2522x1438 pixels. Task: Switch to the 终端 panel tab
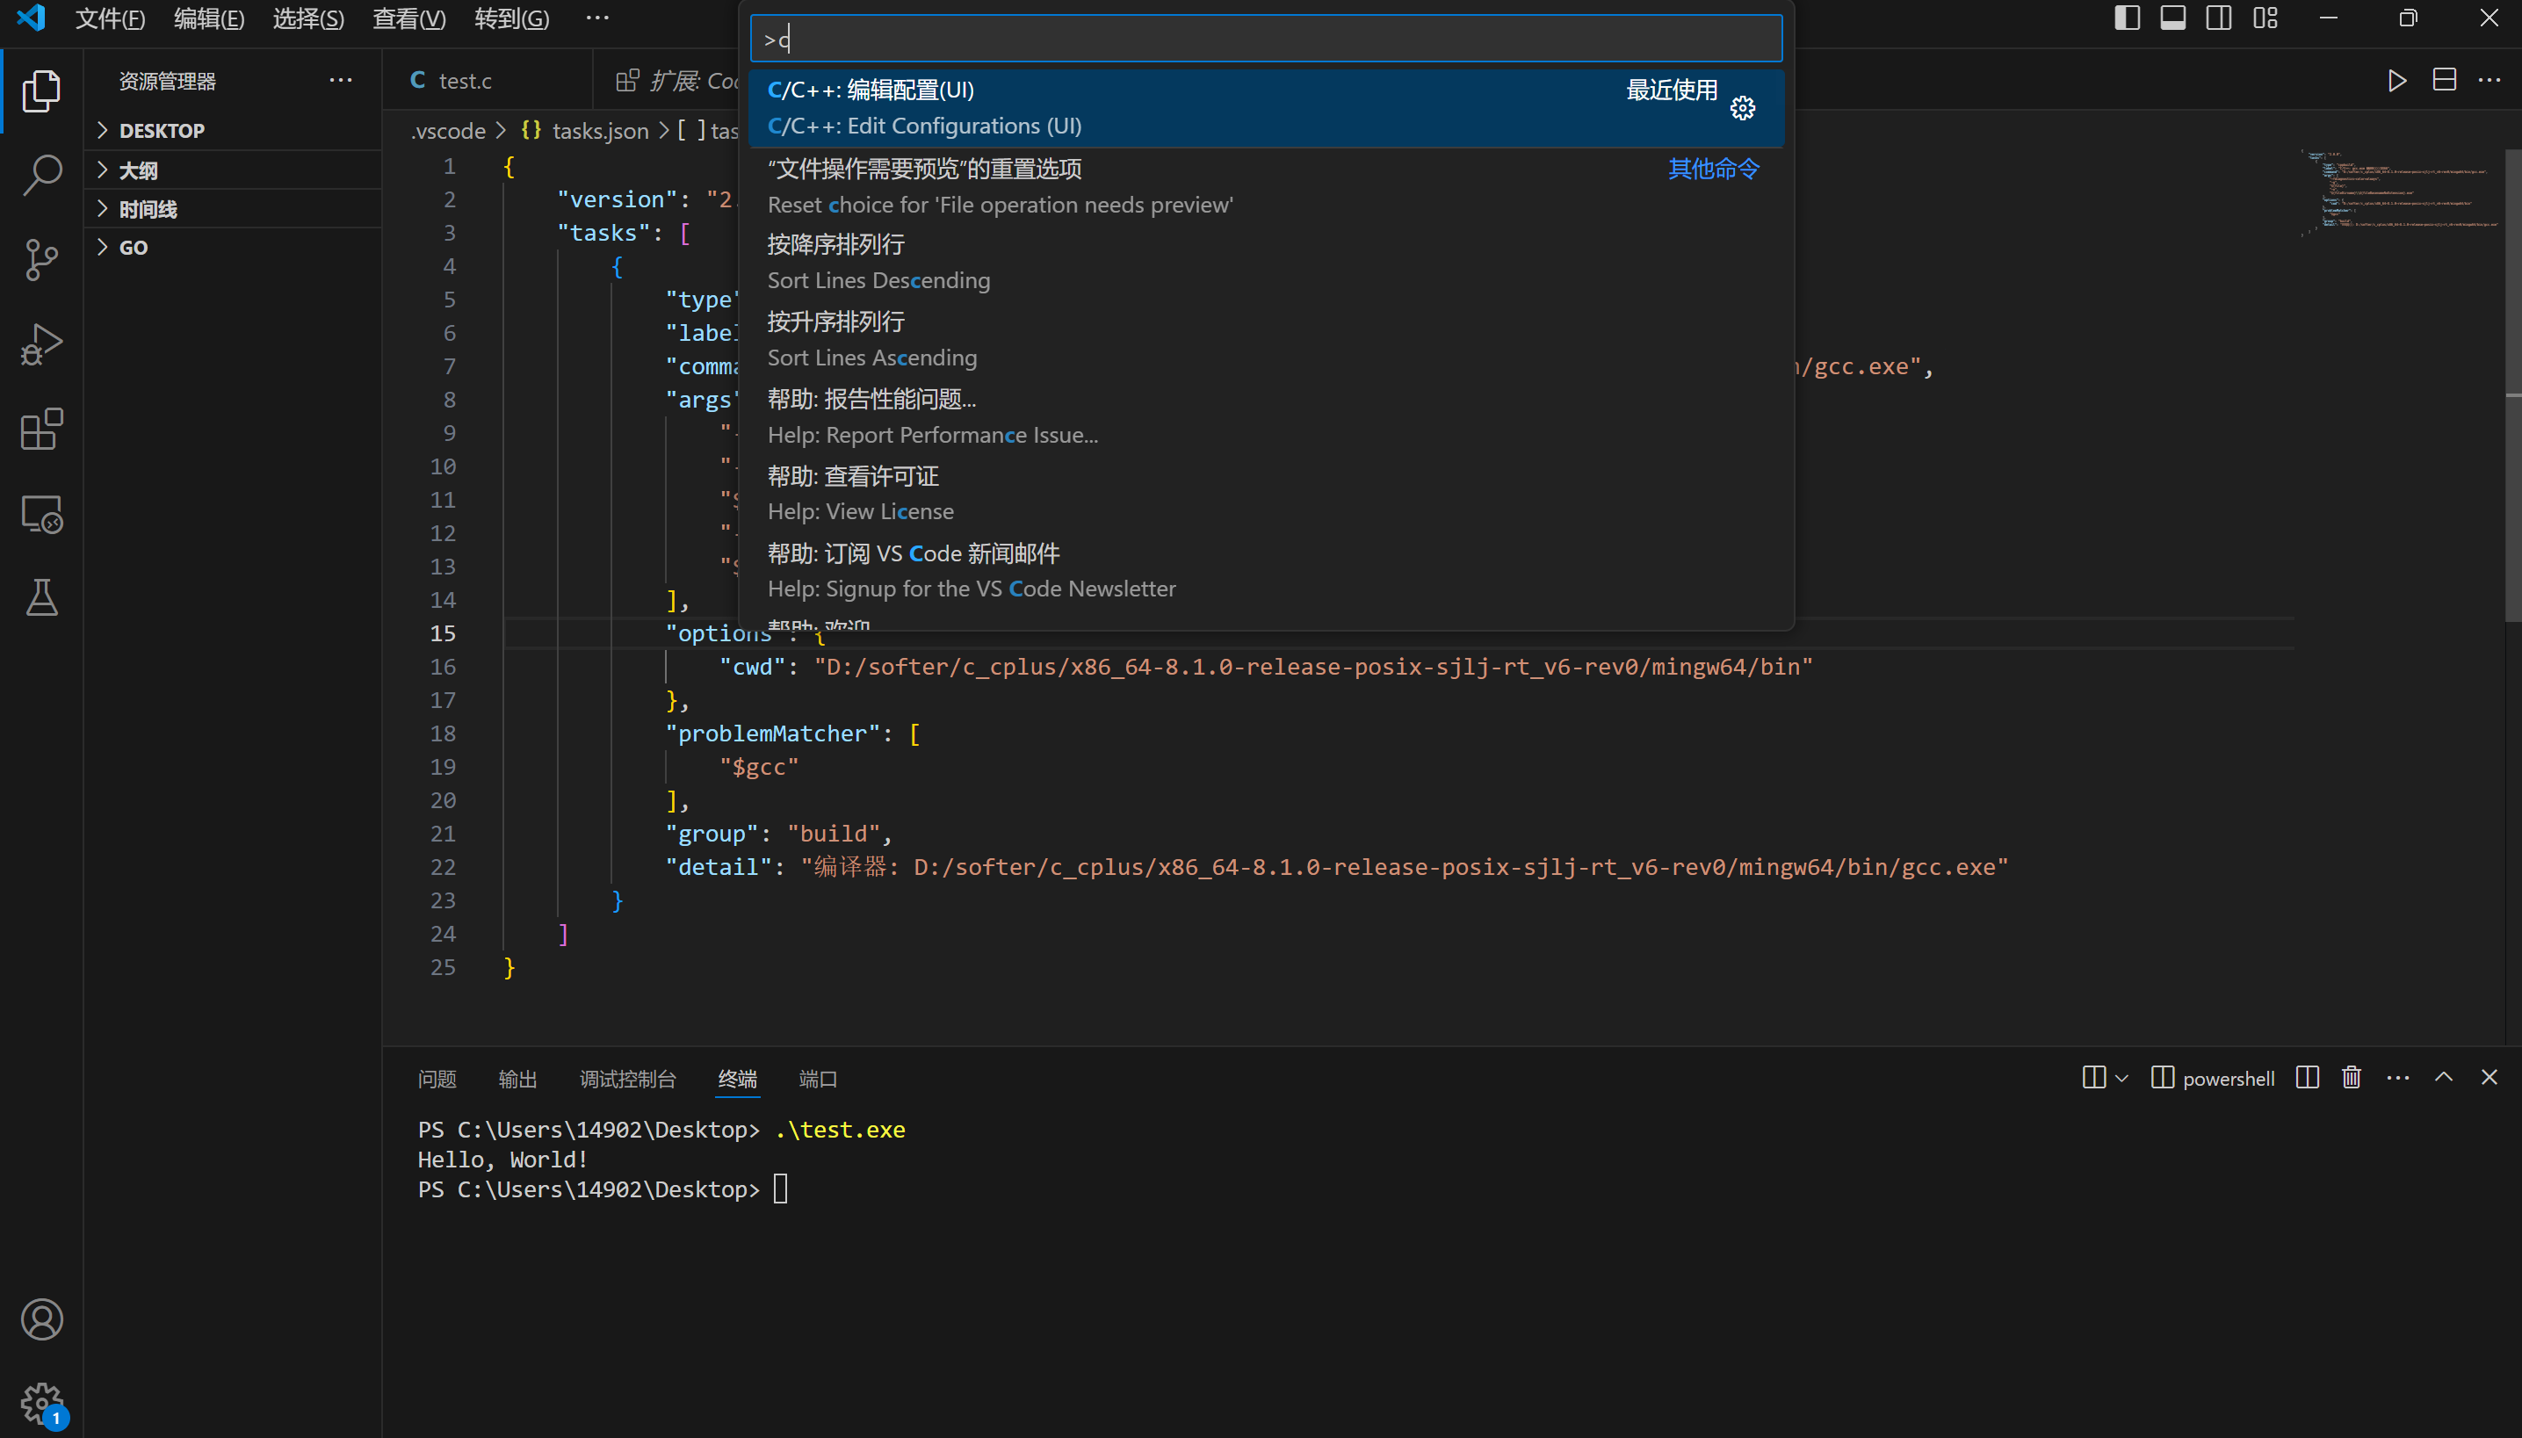tap(738, 1079)
